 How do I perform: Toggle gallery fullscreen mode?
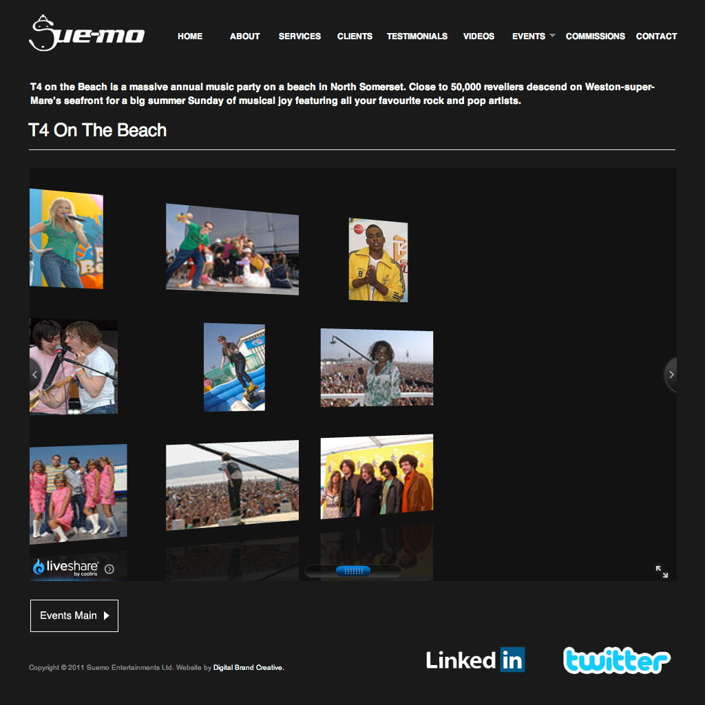(662, 571)
